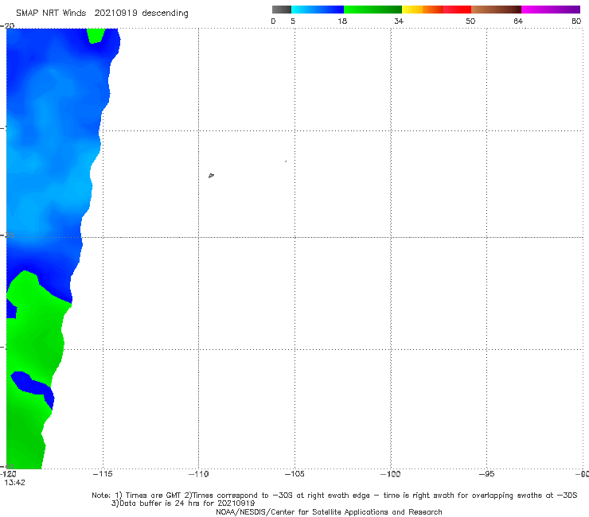
Task: Click the color bar label '18'
Action: click(x=342, y=21)
